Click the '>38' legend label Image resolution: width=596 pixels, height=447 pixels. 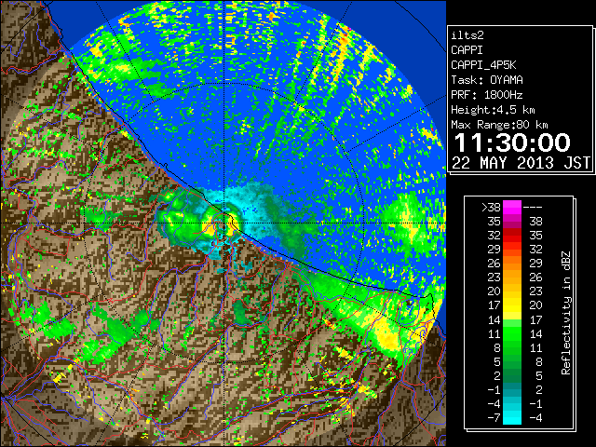491,208
